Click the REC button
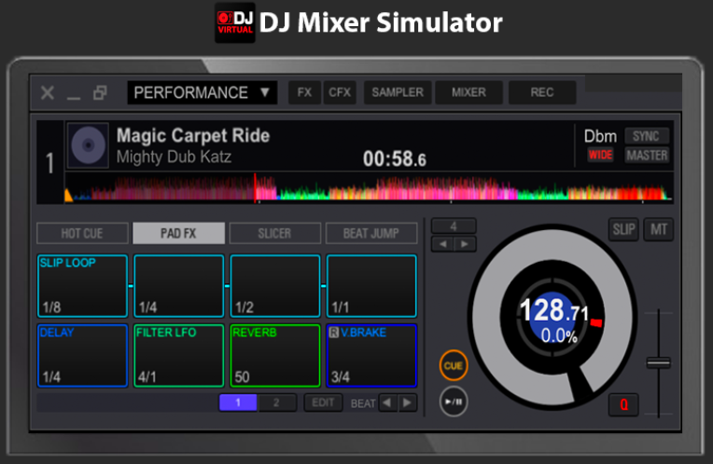Viewport: 713px width, 464px height. pyautogui.click(x=542, y=92)
